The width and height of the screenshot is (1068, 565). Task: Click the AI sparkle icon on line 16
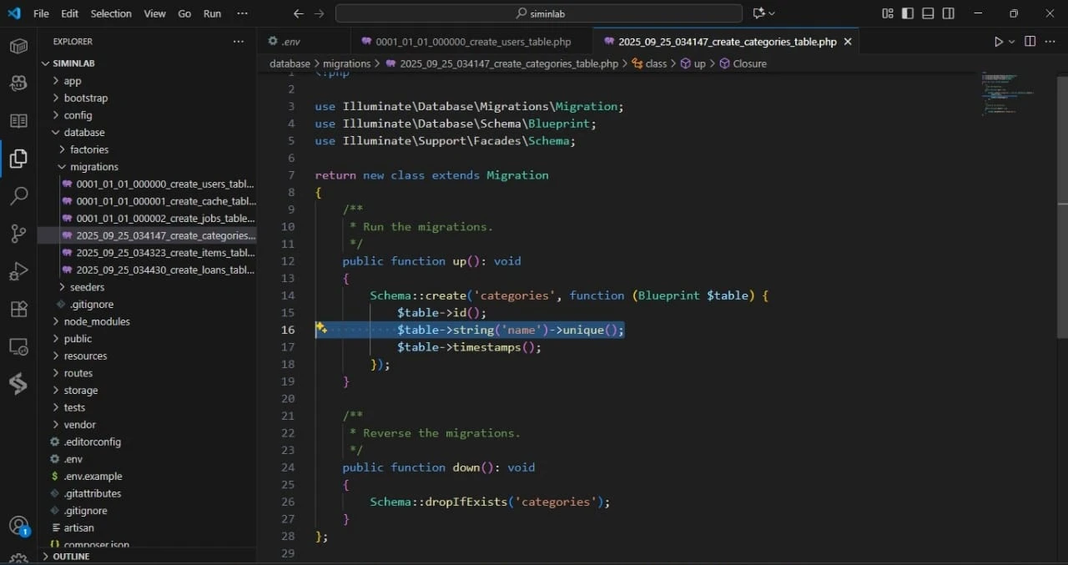tap(320, 330)
